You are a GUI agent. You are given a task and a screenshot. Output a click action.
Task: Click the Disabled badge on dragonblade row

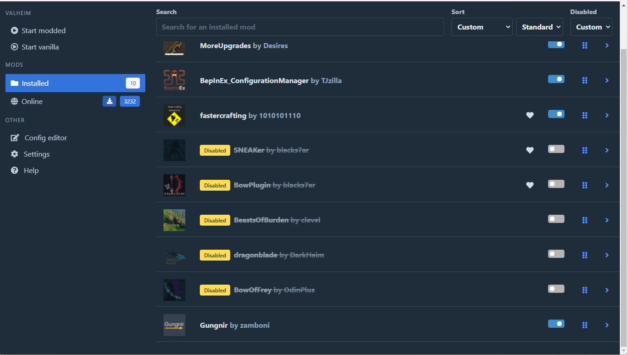tap(215, 255)
